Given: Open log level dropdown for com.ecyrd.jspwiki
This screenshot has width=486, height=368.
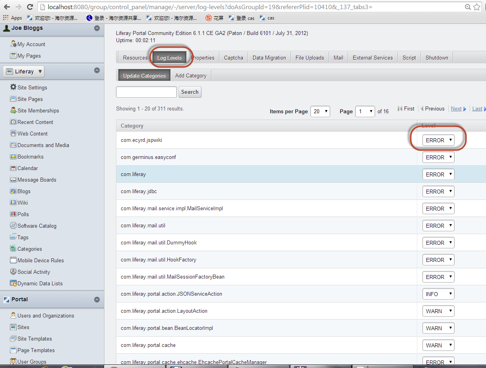Looking at the screenshot, I should point(438,140).
